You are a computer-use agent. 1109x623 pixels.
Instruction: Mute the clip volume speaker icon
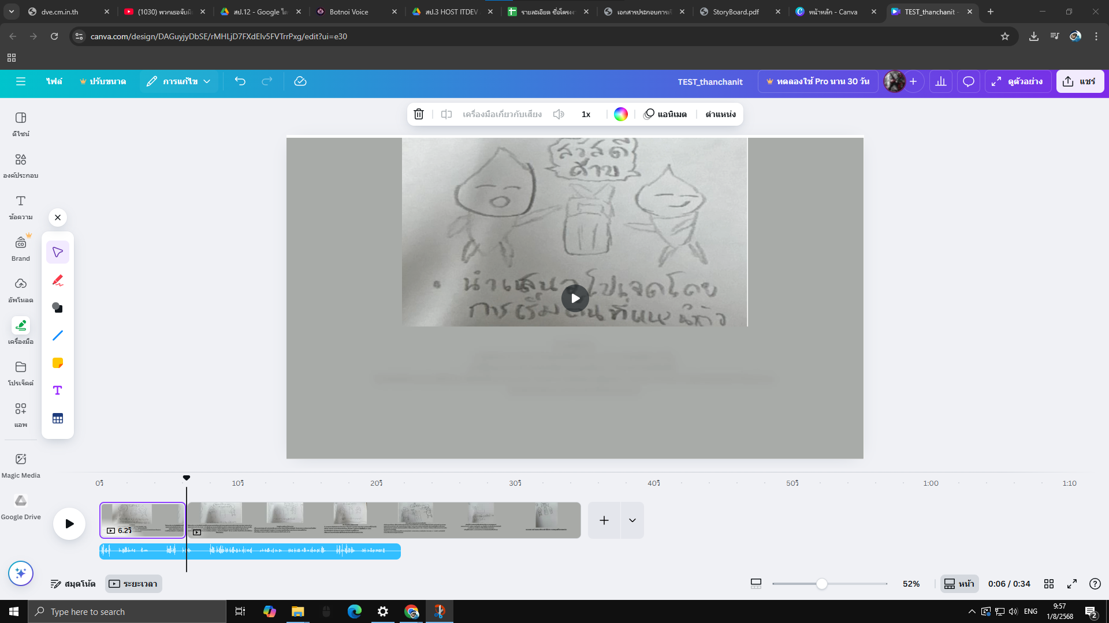pyautogui.click(x=559, y=114)
